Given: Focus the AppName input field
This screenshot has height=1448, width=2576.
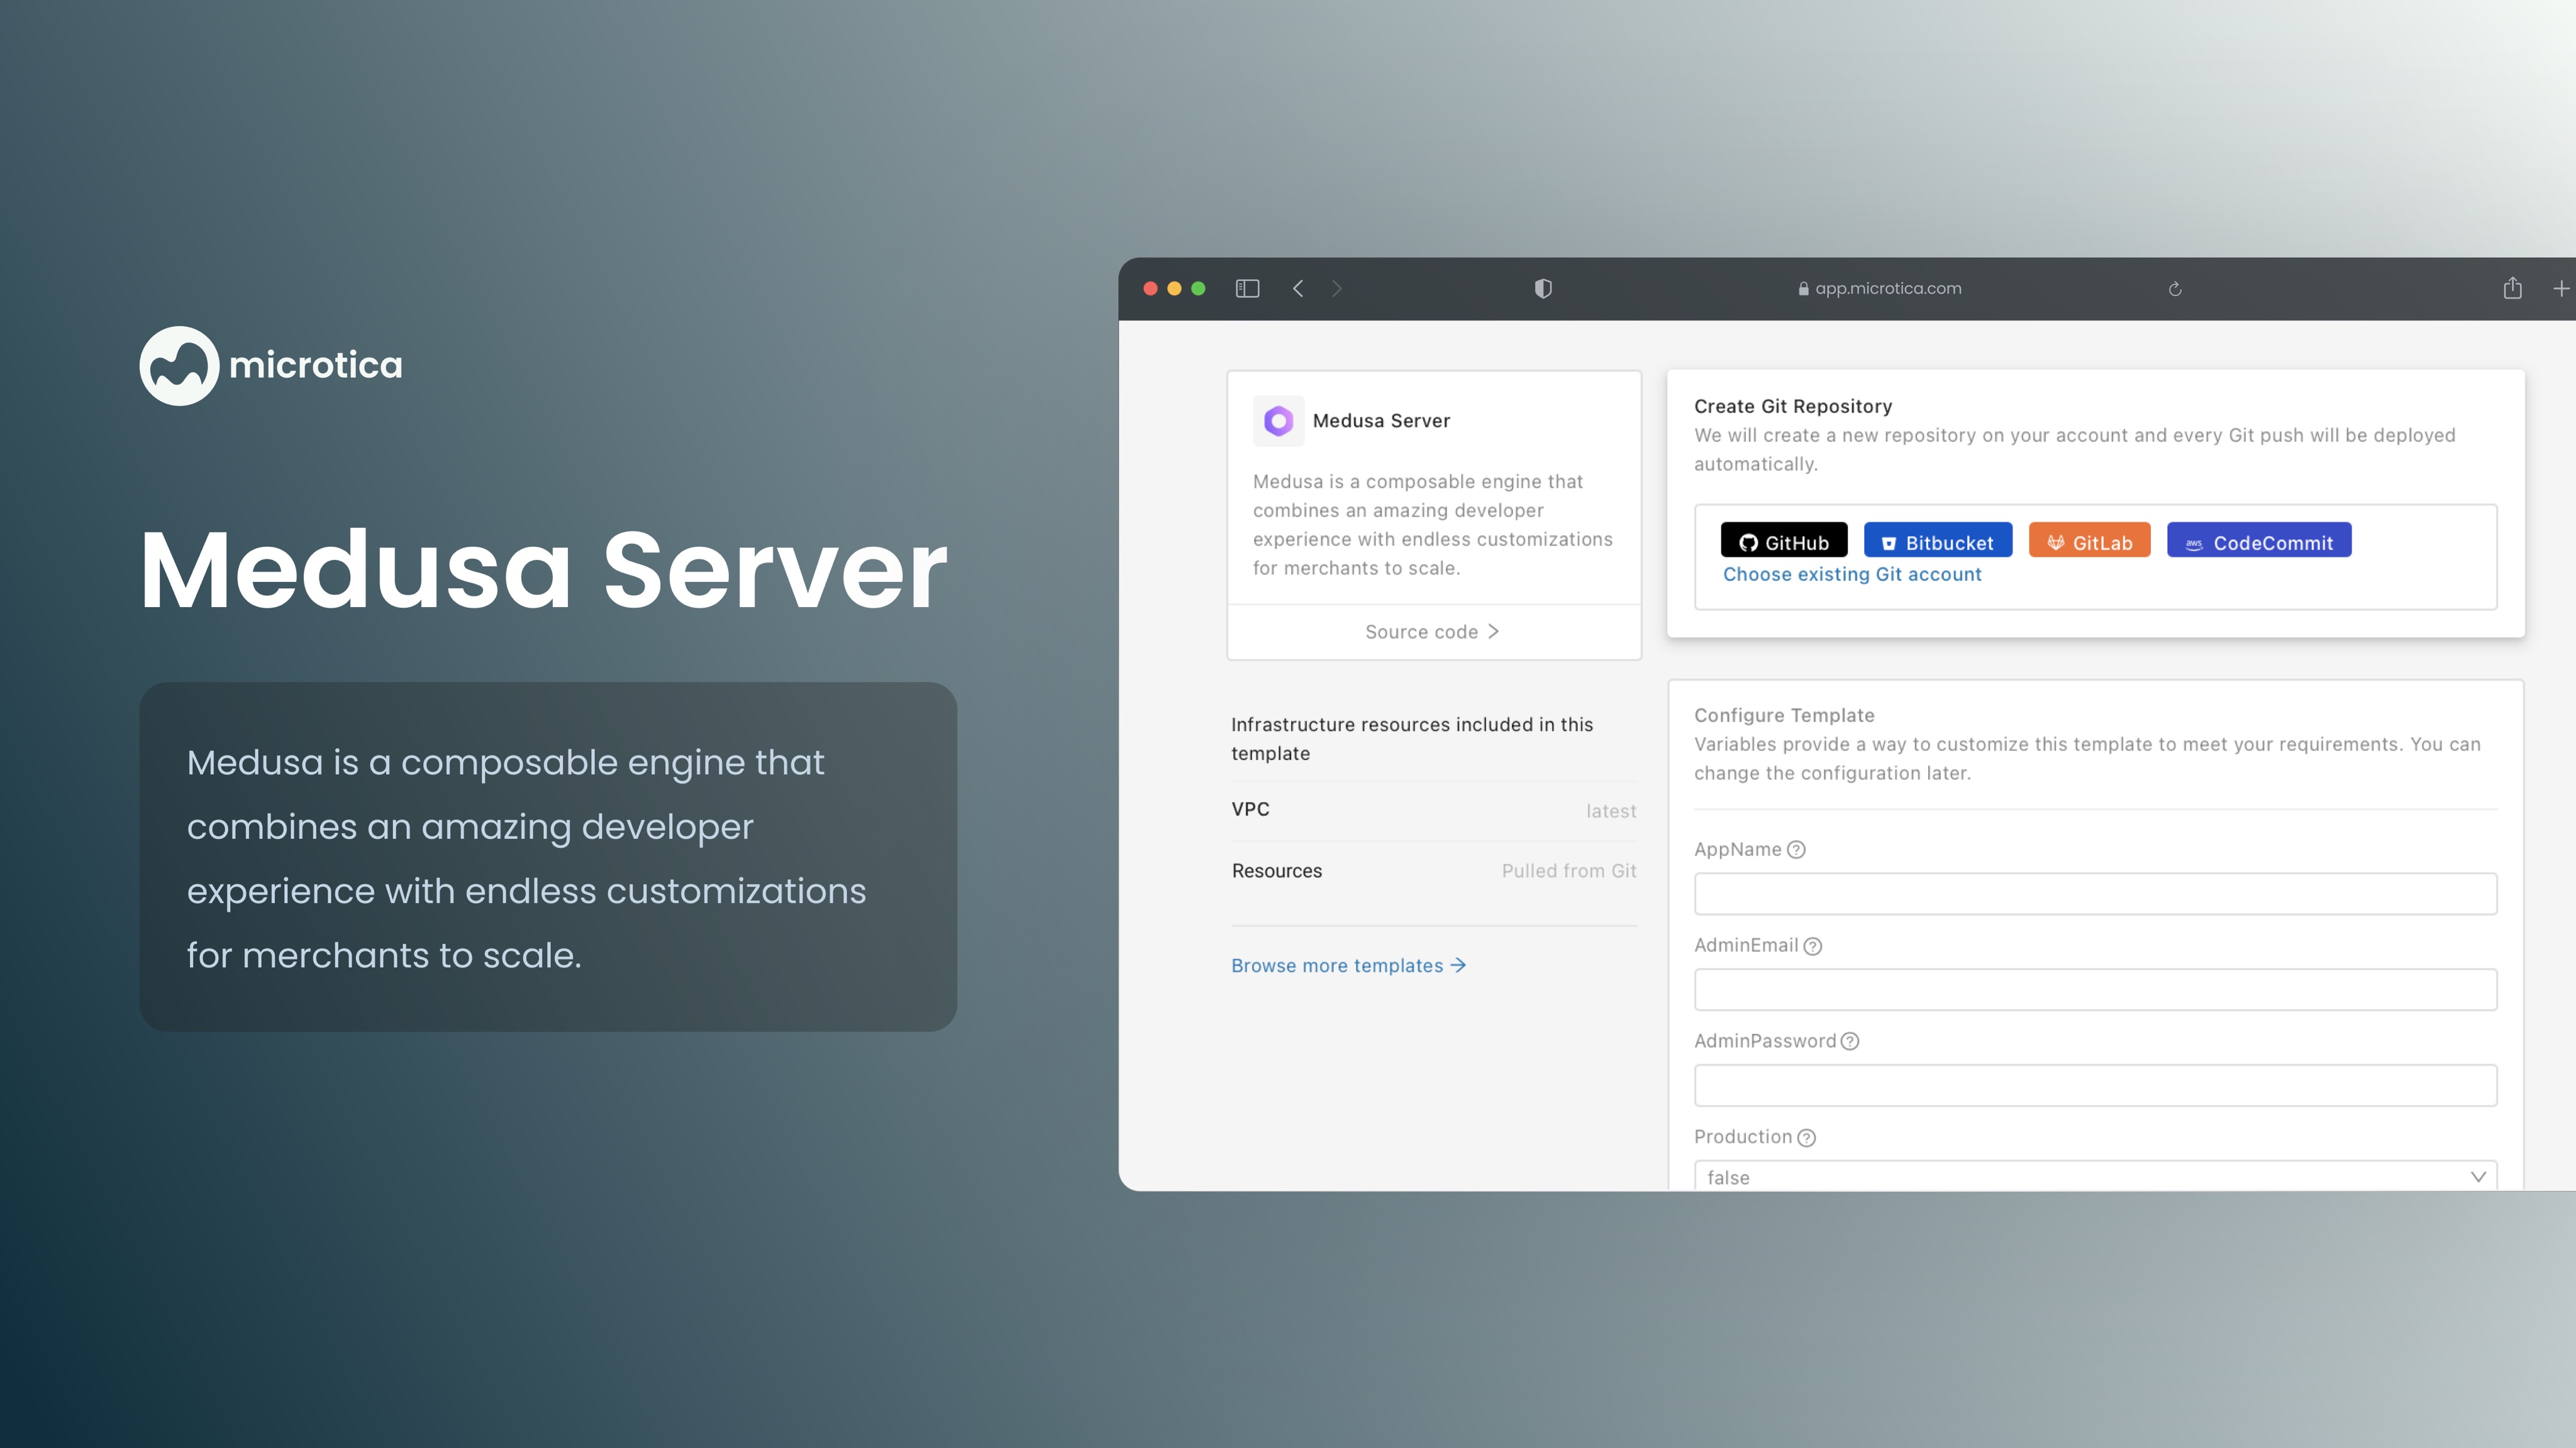Looking at the screenshot, I should coord(2095,894).
